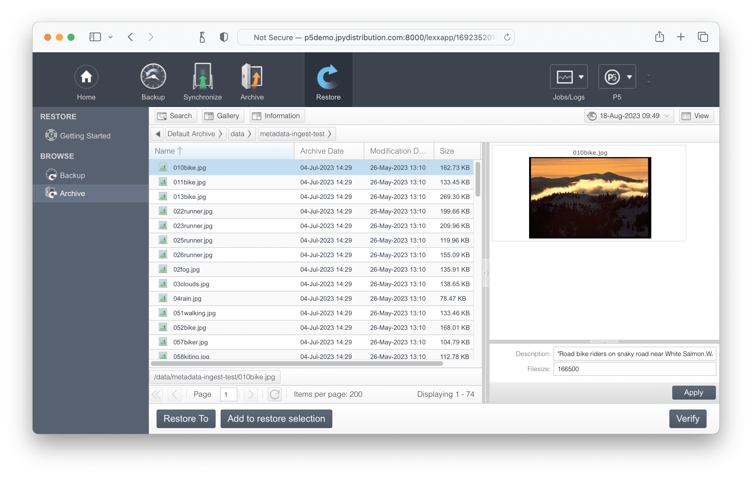The width and height of the screenshot is (752, 477).
Task: Click Restore To button
Action: pos(186,419)
